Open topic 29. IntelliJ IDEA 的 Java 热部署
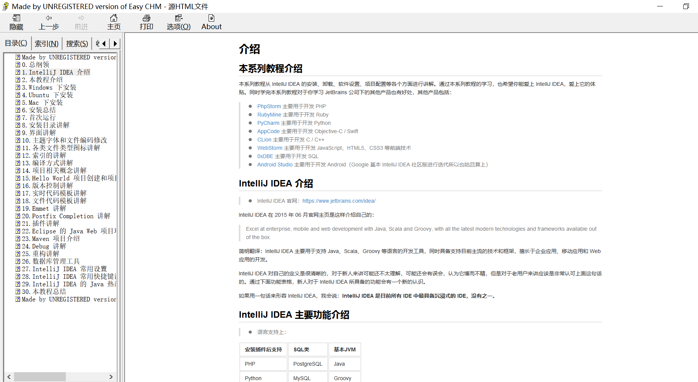 coord(69,284)
